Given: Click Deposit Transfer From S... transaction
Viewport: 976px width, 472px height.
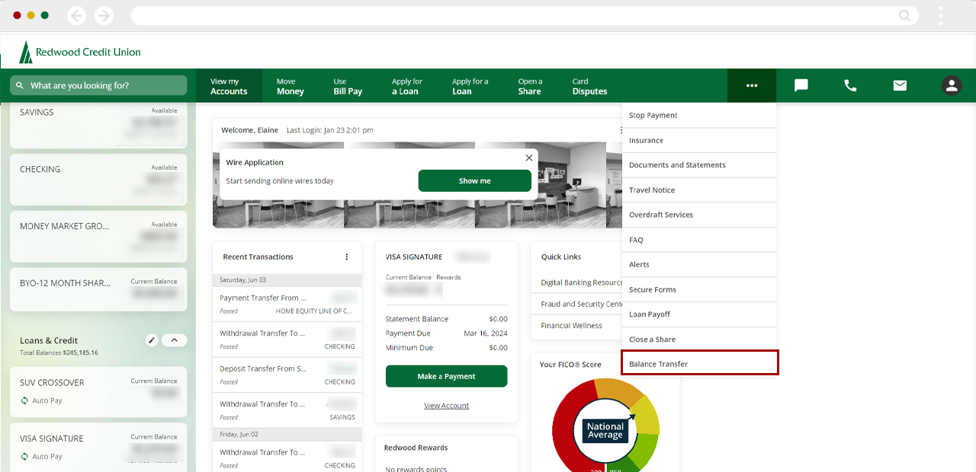Looking at the screenshot, I should pyautogui.click(x=287, y=375).
